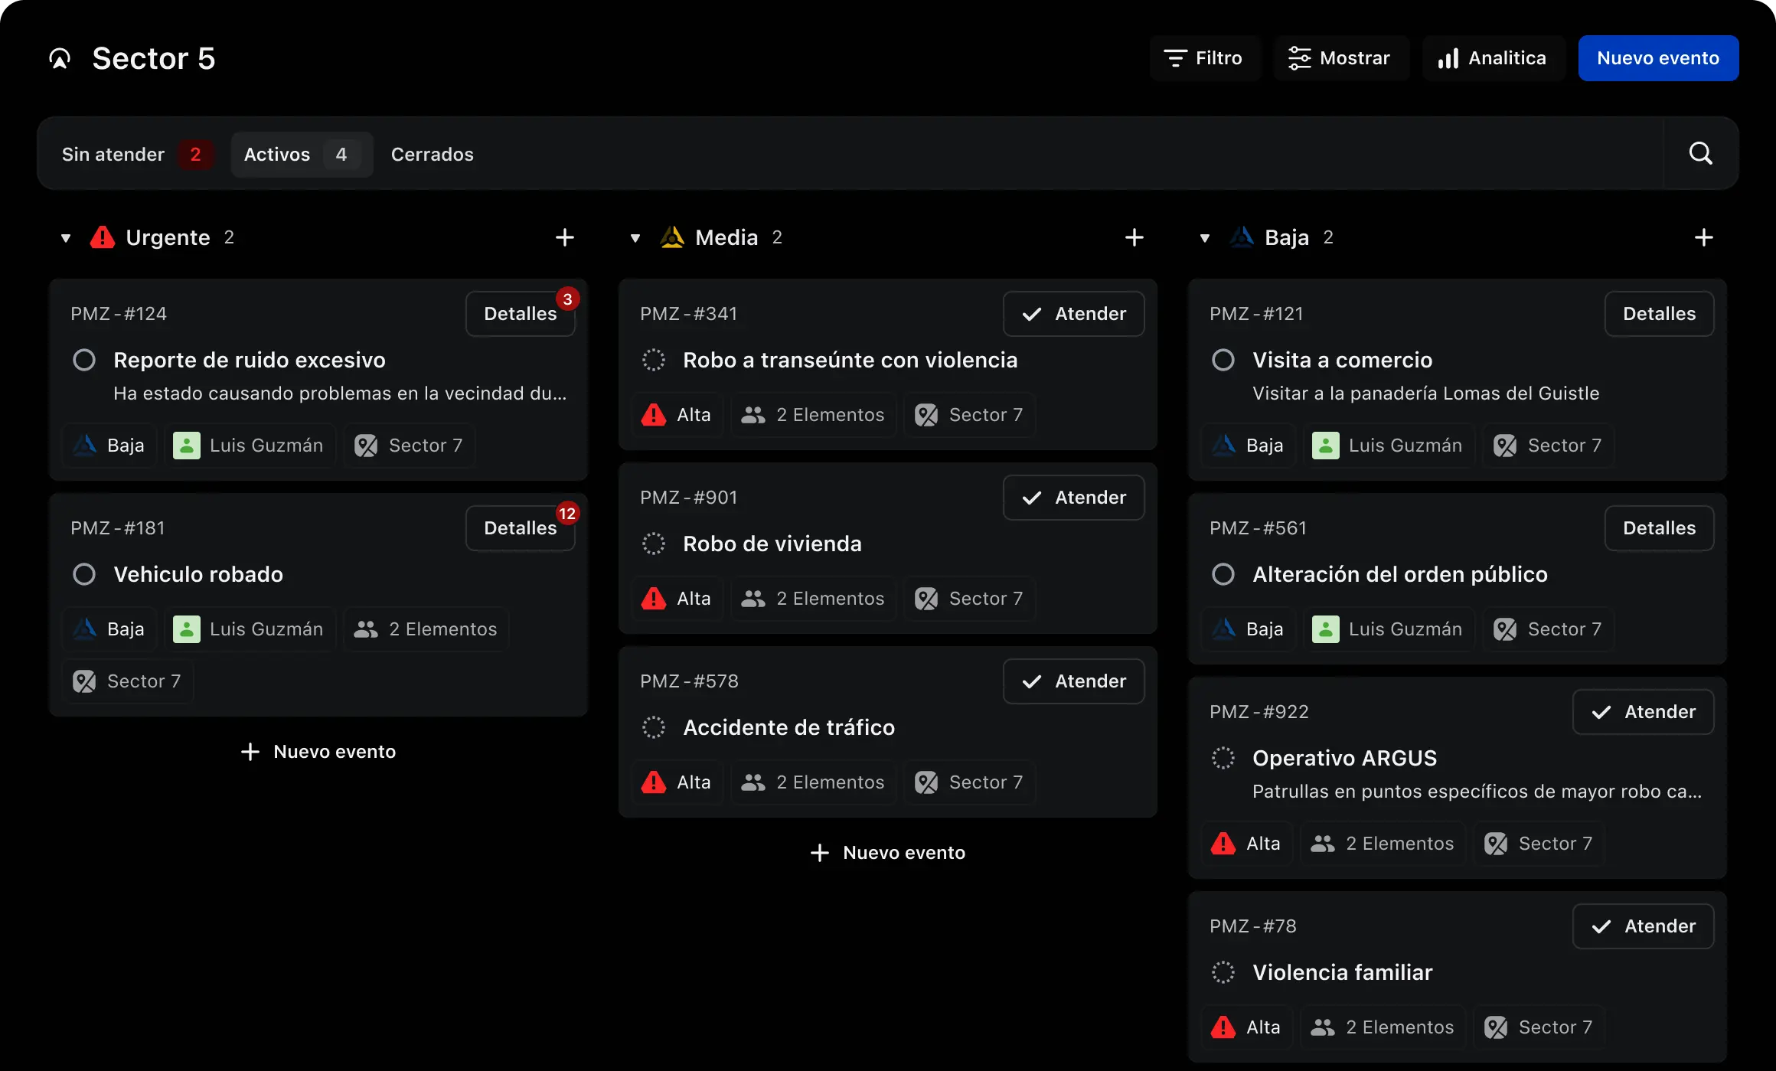This screenshot has width=1776, height=1071.
Task: Collapse the Urgente column group
Action: click(x=66, y=238)
